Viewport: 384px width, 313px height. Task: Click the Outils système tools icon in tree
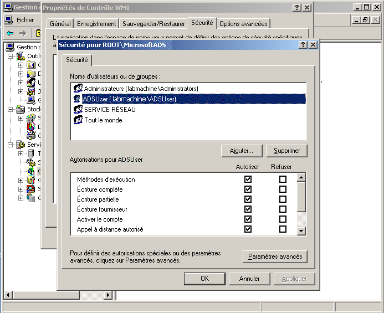(x=21, y=56)
